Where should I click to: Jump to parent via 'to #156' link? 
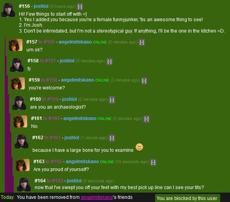(x=46, y=42)
